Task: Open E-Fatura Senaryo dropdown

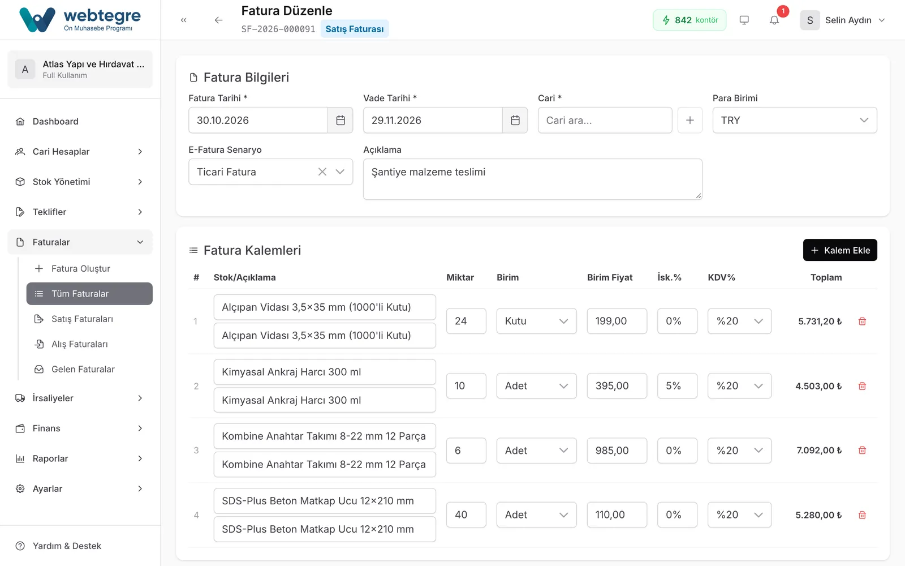Action: tap(270, 171)
